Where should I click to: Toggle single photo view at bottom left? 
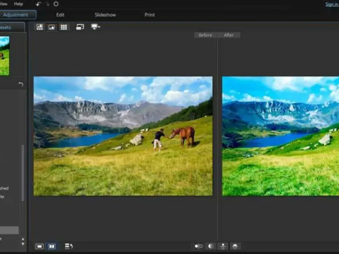click(x=40, y=246)
